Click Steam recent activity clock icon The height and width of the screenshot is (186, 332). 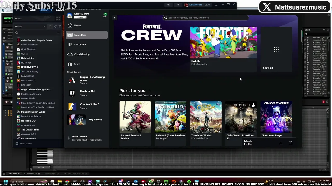click(56, 26)
